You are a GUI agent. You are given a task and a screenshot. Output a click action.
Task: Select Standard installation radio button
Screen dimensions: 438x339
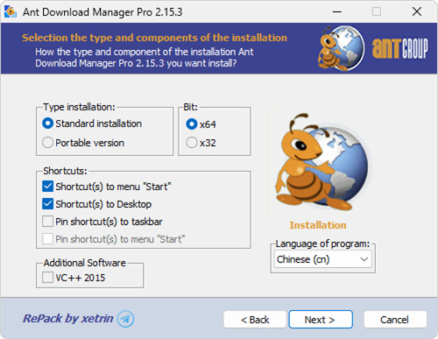click(47, 124)
